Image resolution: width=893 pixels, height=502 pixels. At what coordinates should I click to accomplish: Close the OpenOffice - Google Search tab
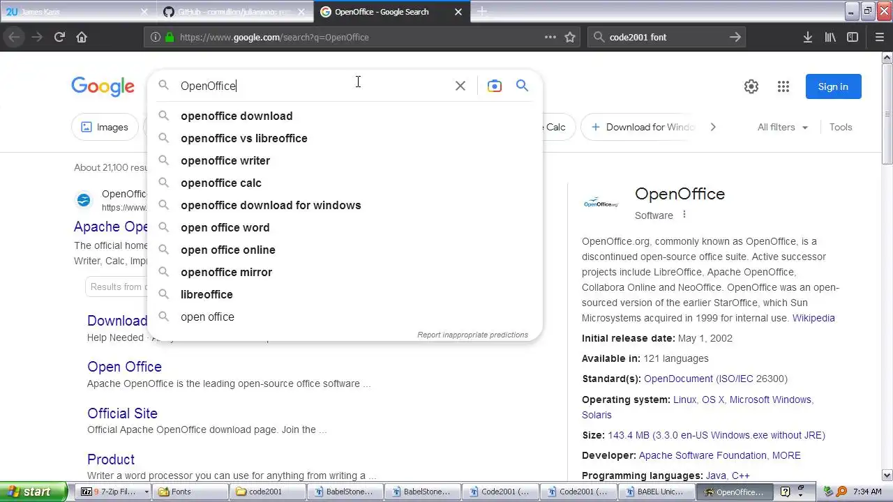click(458, 12)
